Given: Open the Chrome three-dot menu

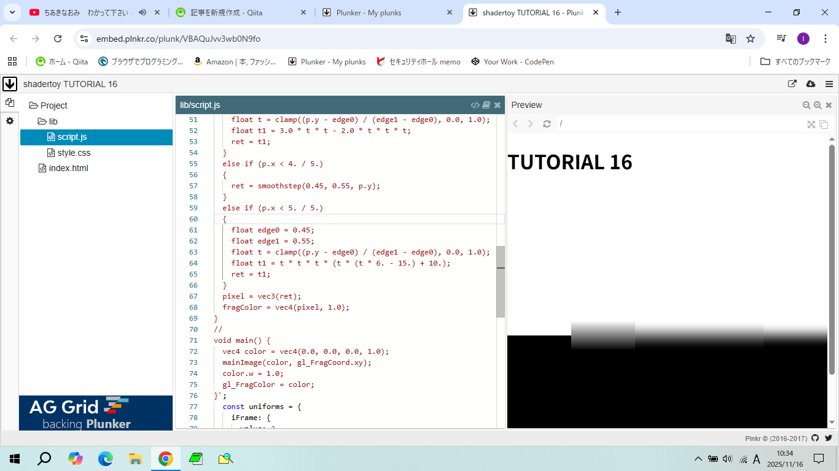Looking at the screenshot, I should (x=825, y=39).
